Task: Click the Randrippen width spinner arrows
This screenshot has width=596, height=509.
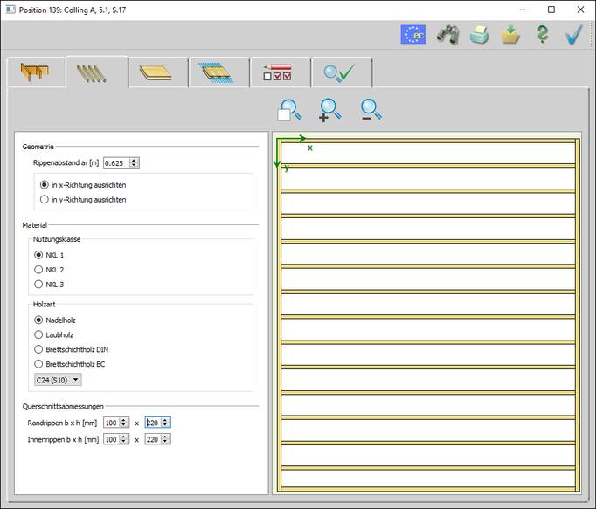Action: [124, 423]
